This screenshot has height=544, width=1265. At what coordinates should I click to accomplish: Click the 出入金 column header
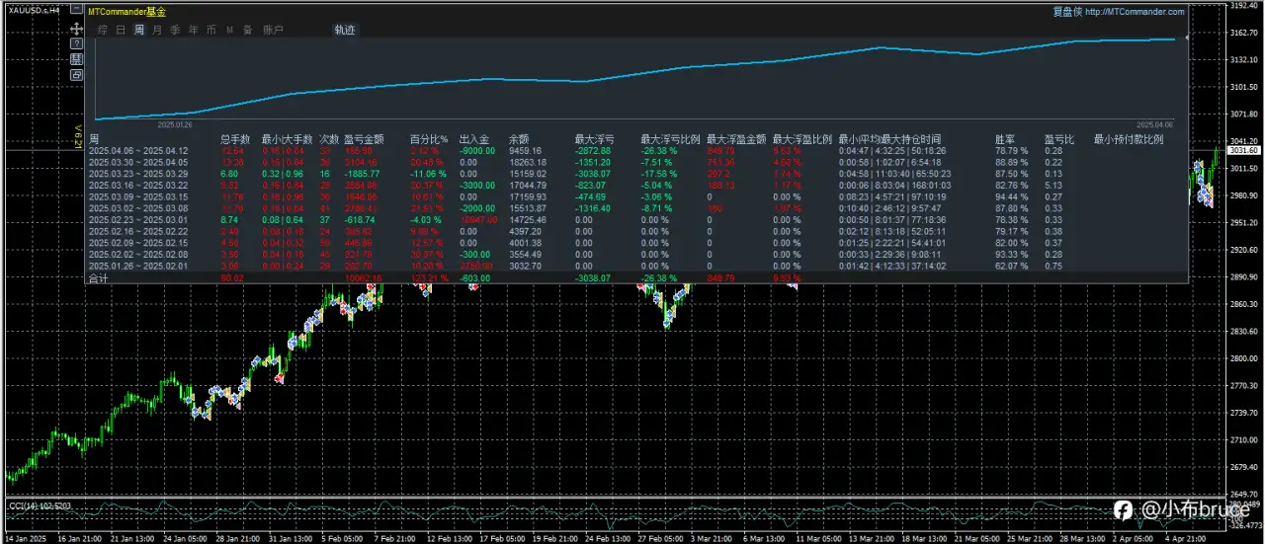(475, 139)
